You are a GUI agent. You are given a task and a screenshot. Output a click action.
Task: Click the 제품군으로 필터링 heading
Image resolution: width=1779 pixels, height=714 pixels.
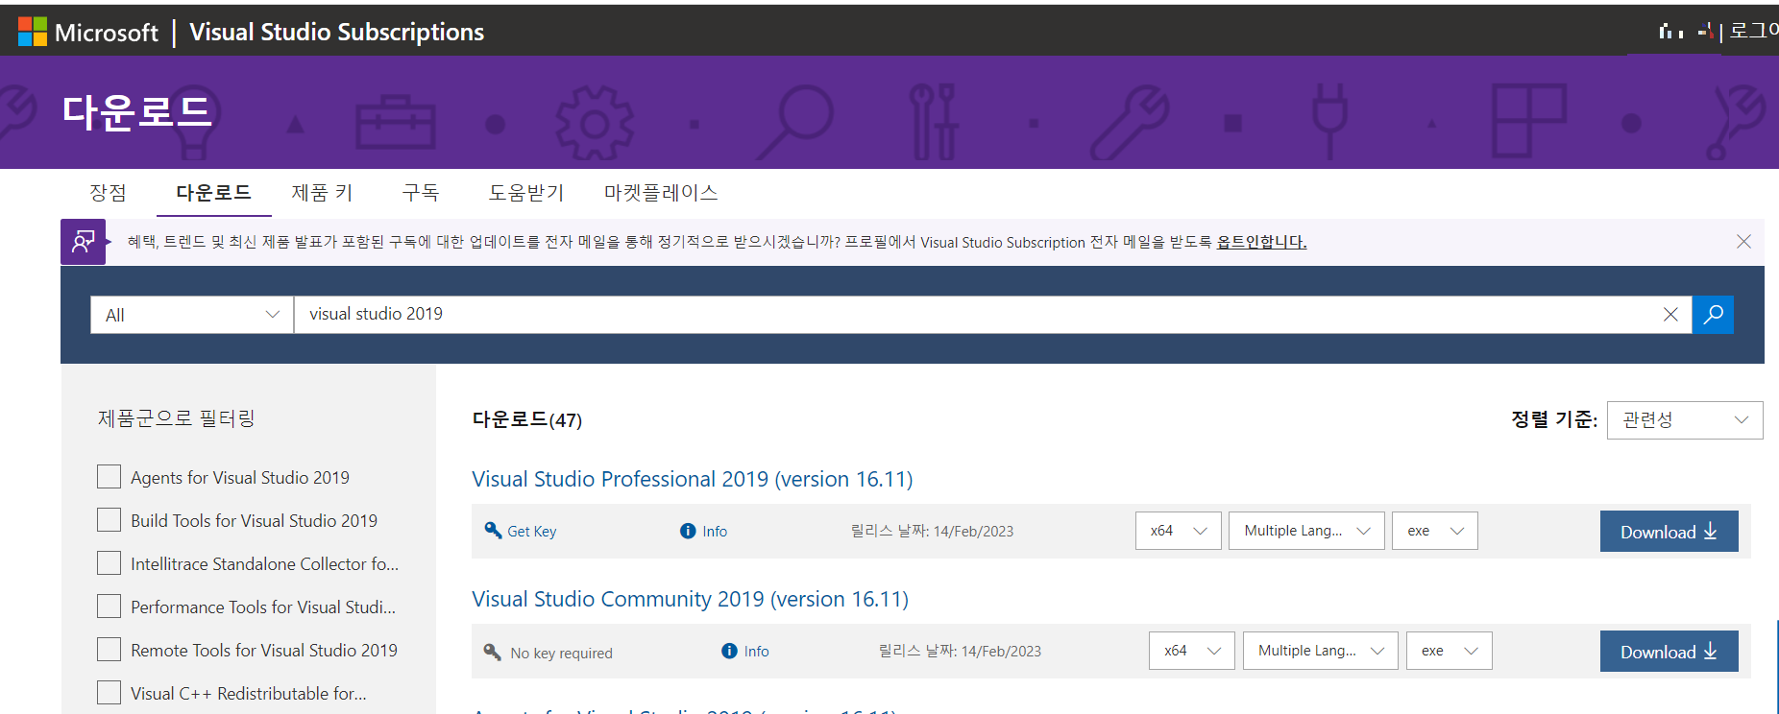177,418
